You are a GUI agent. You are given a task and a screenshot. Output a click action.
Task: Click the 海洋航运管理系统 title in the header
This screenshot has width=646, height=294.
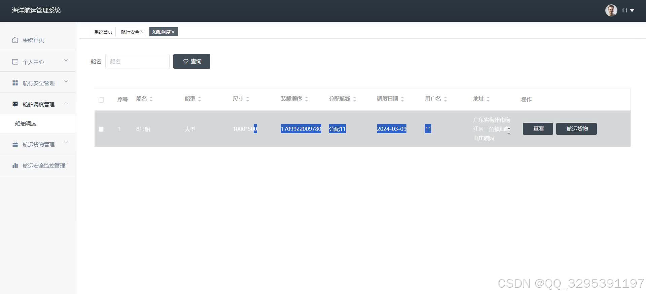click(36, 10)
